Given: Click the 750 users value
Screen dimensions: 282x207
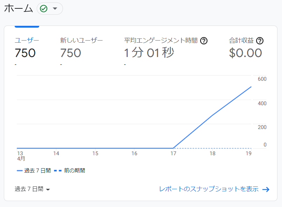Looking at the screenshot, I should (25, 53).
